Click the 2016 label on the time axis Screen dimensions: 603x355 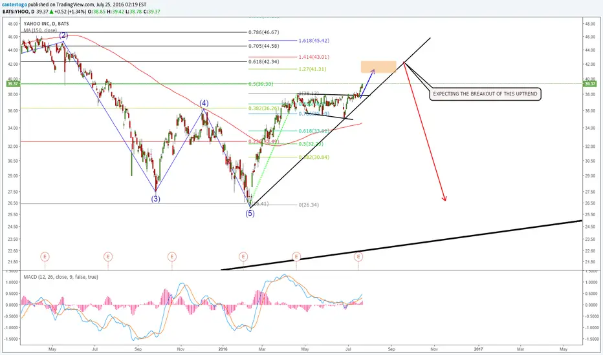tap(223, 349)
